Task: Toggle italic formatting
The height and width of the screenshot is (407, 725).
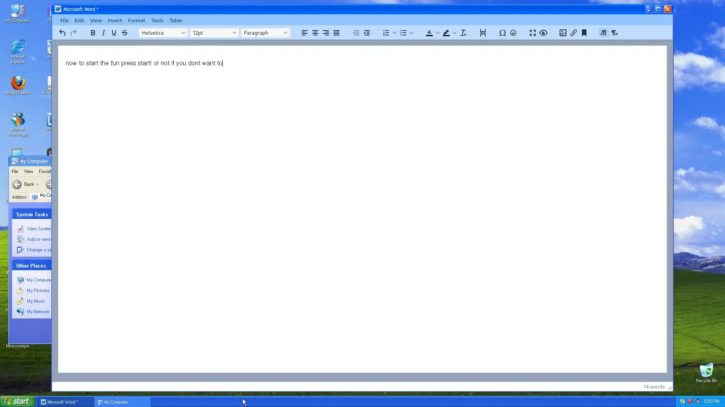Action: [x=103, y=33]
